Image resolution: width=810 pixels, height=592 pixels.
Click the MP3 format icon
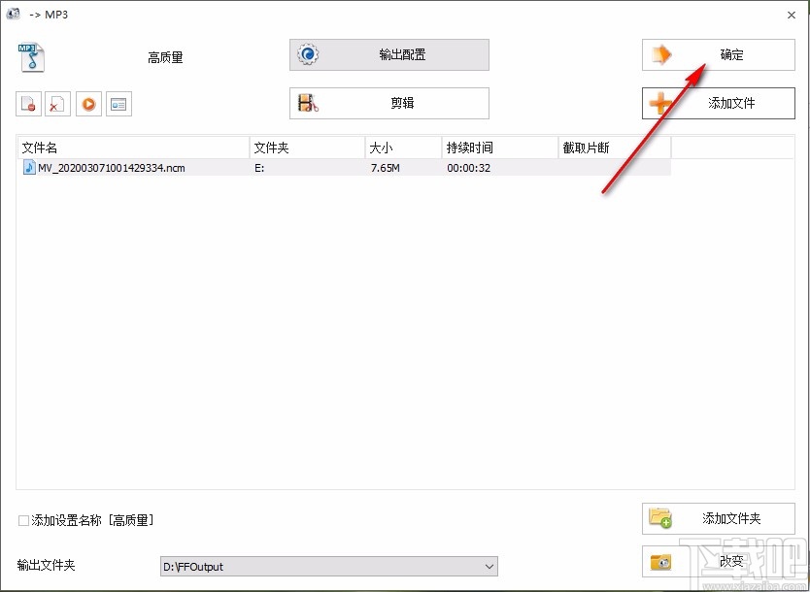(31, 57)
